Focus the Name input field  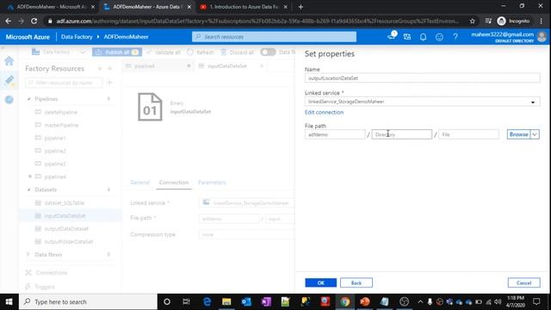(422, 78)
